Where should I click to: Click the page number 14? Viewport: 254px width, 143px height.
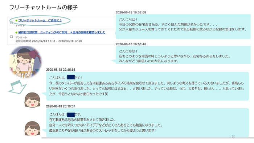[233, 137]
